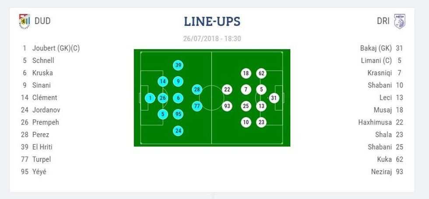This screenshot has height=199, width=429.
Task: Select white player marker number 93
Action: 227,106
